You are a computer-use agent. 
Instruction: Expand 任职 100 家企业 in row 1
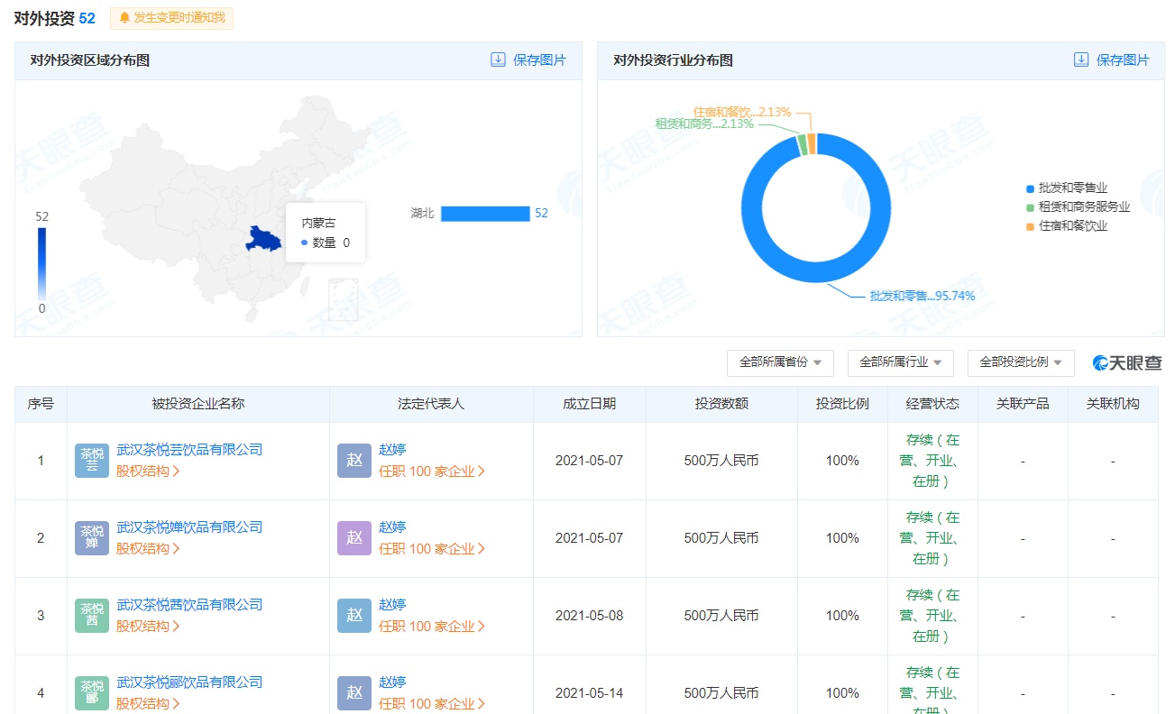432,471
